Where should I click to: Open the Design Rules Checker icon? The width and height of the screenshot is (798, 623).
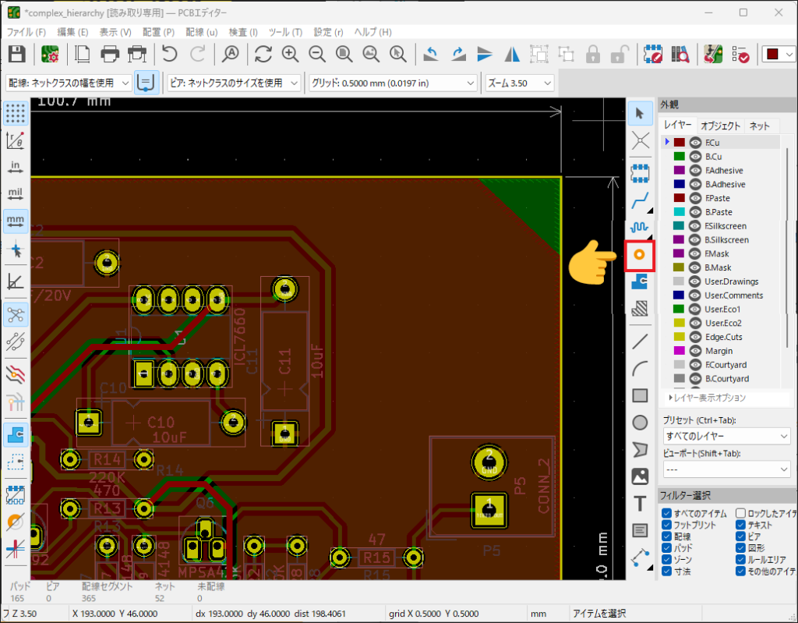(x=740, y=54)
